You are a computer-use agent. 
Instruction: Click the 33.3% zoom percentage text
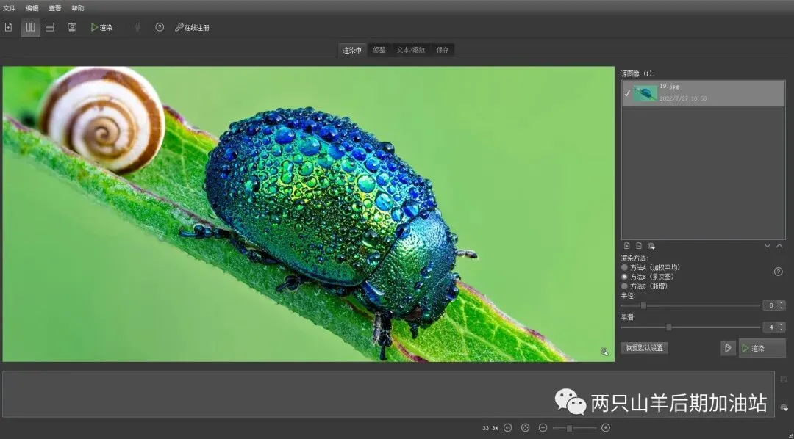490,429
